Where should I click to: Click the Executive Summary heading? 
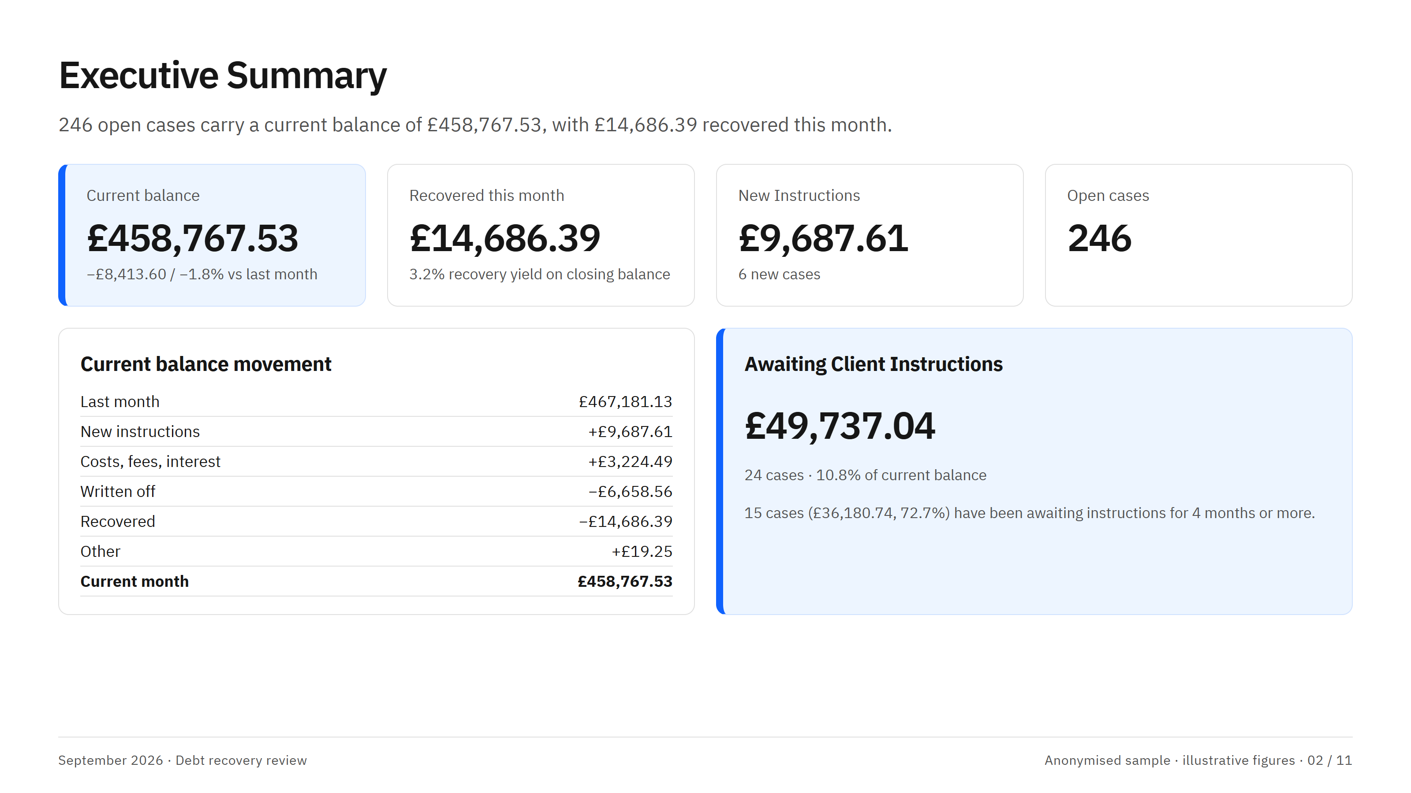point(223,75)
